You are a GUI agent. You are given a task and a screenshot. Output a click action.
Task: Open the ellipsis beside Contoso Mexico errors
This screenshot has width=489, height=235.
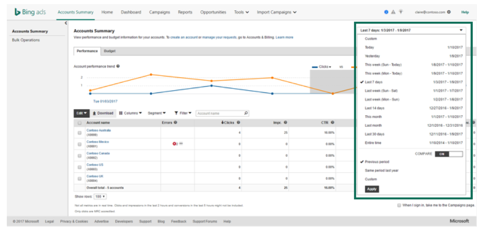coord(181,144)
